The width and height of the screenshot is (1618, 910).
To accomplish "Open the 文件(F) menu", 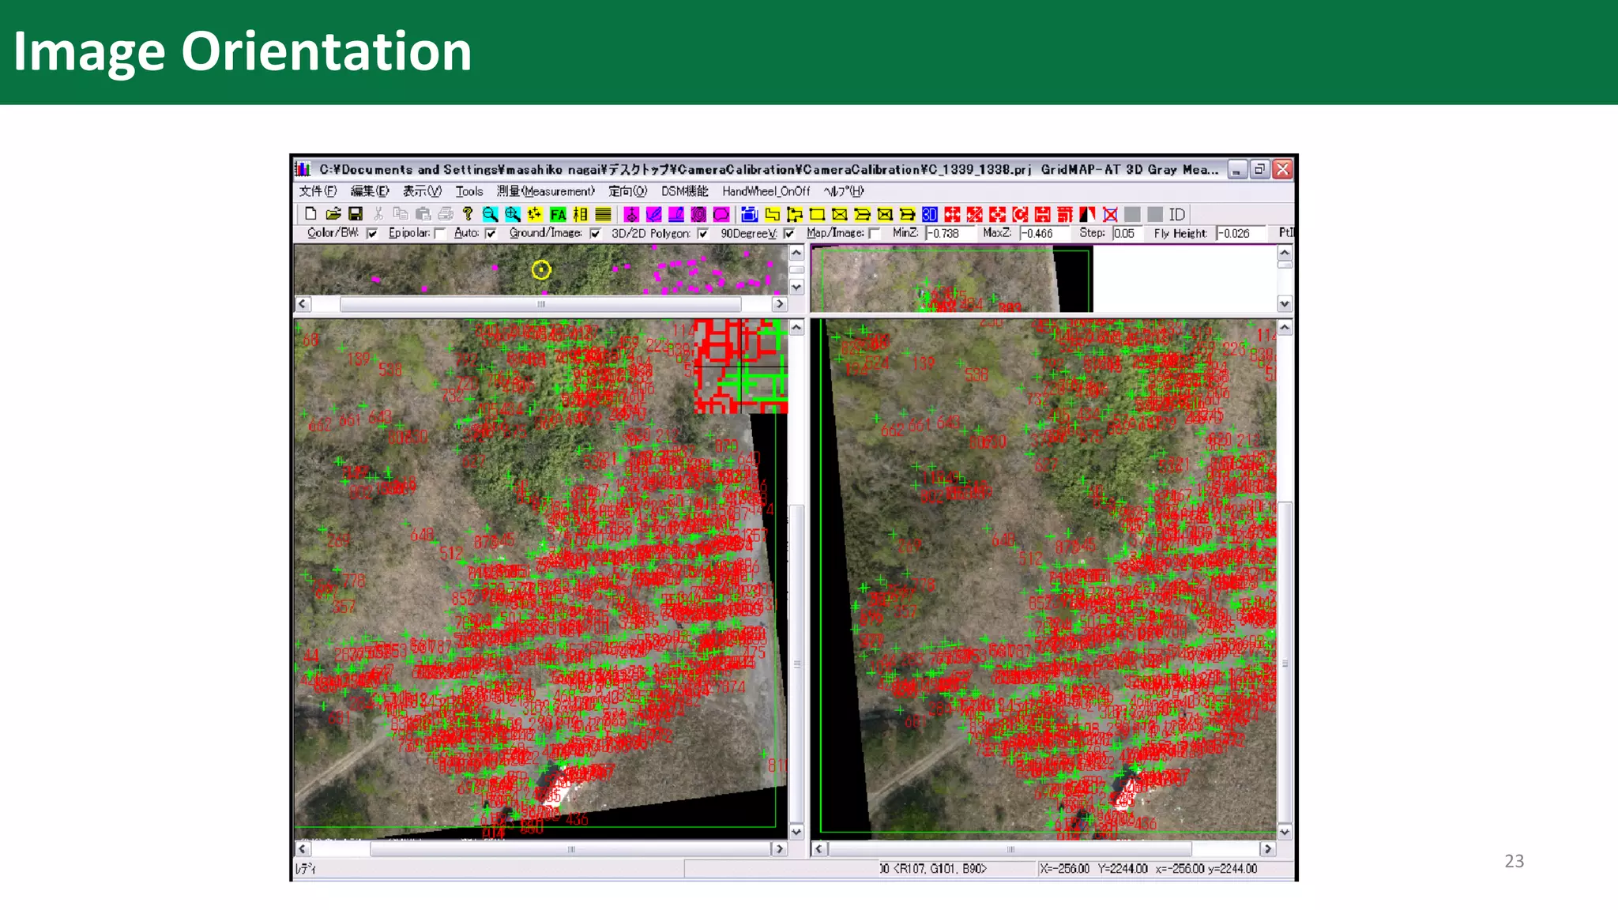I will pos(318,191).
